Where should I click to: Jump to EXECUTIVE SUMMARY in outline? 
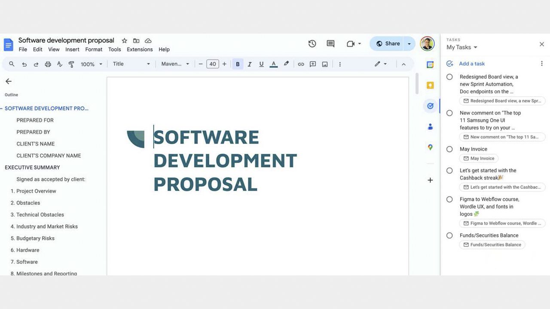point(32,167)
